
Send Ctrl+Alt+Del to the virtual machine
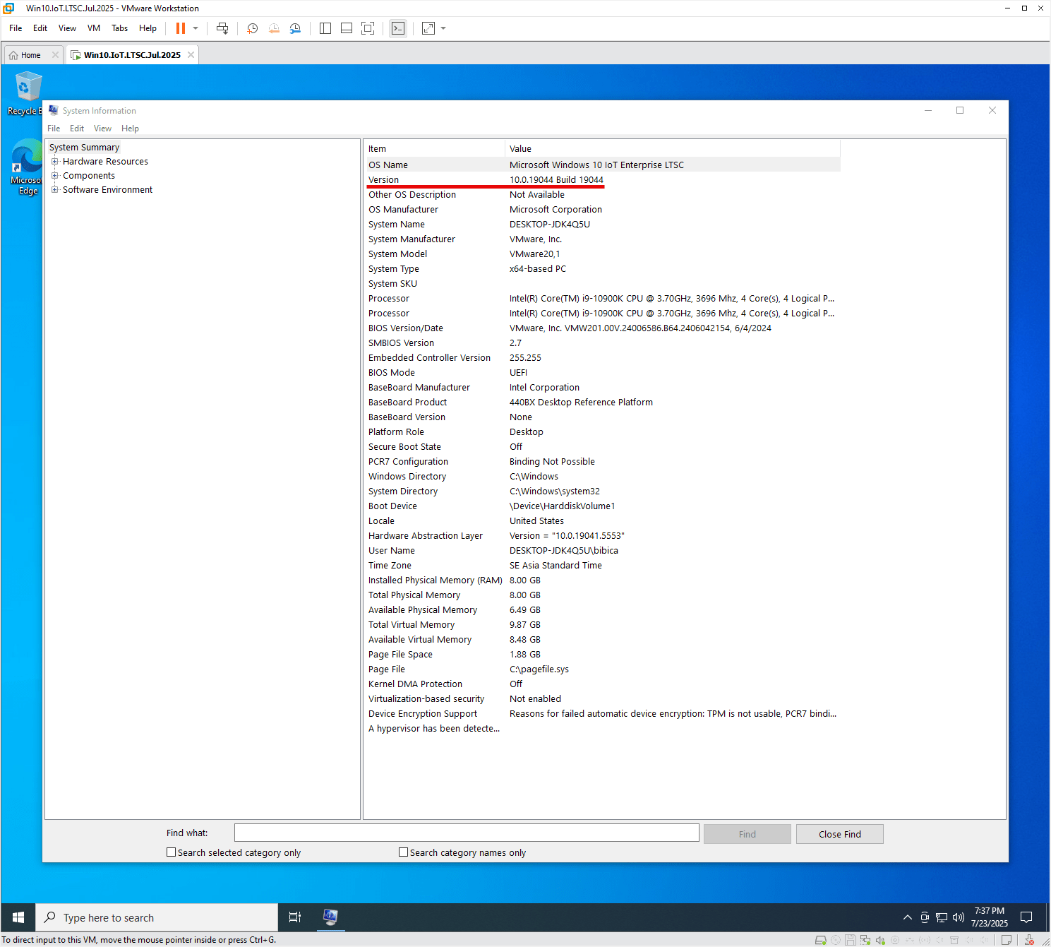222,28
